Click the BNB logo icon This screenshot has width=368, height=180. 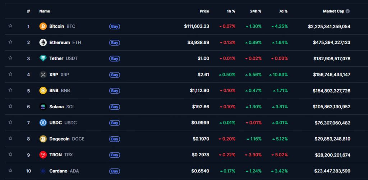click(x=43, y=91)
